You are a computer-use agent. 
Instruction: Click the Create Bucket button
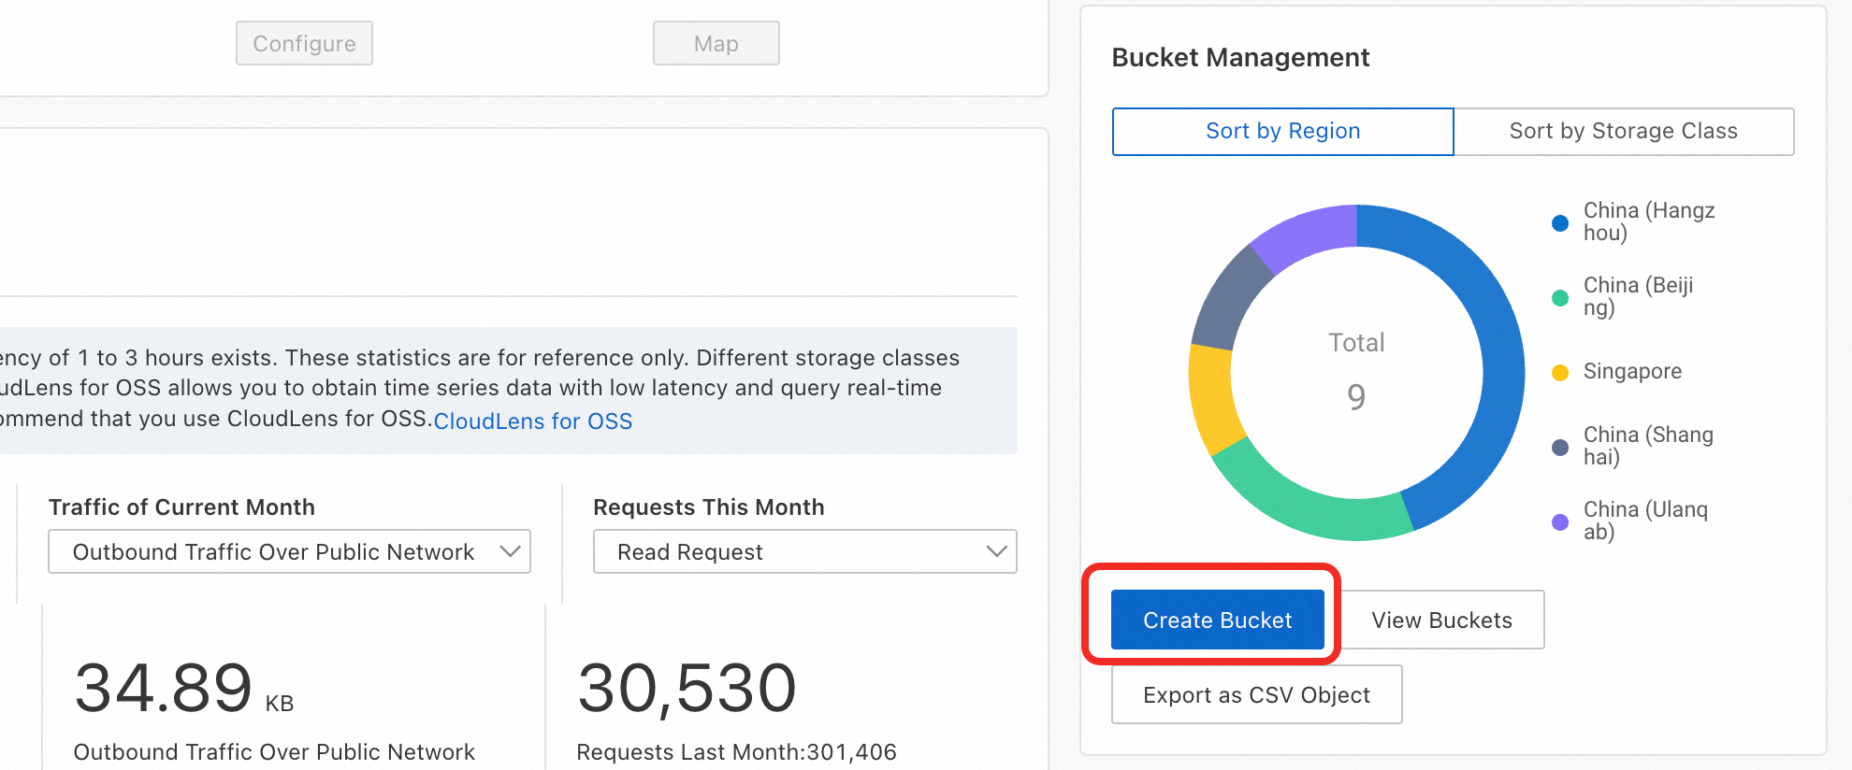point(1217,620)
